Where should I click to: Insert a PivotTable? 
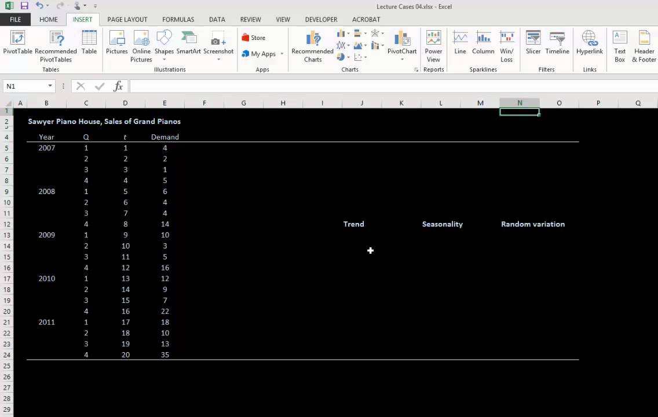pyautogui.click(x=17, y=43)
